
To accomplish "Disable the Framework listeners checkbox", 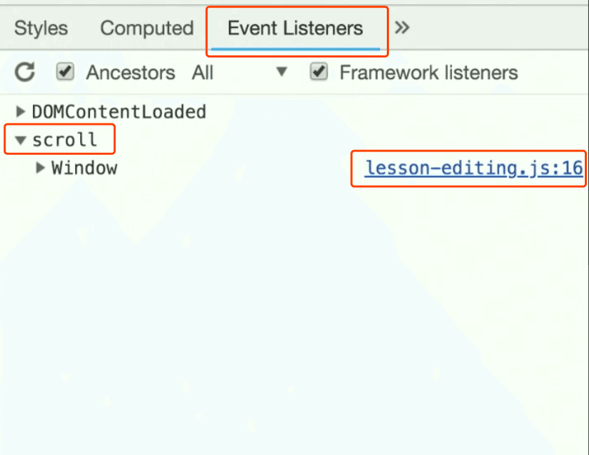I will point(319,72).
